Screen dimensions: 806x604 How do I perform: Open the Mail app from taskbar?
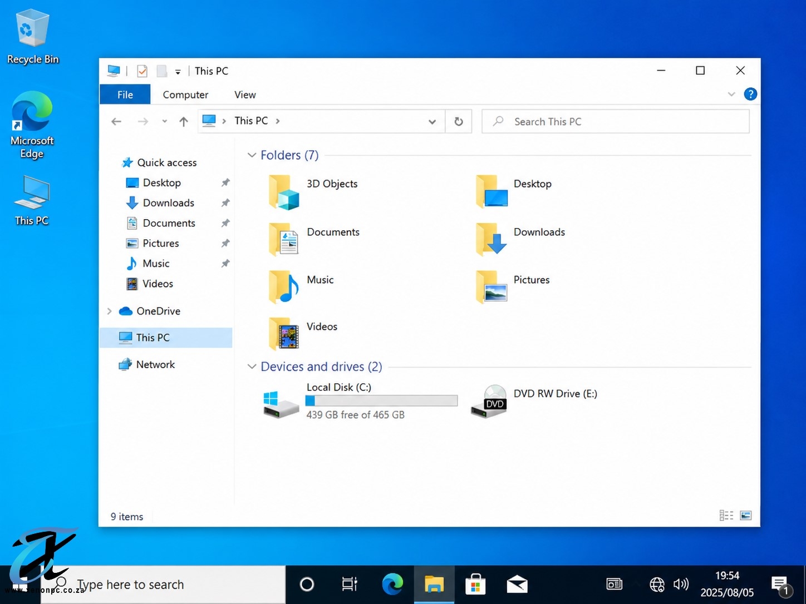[517, 585]
